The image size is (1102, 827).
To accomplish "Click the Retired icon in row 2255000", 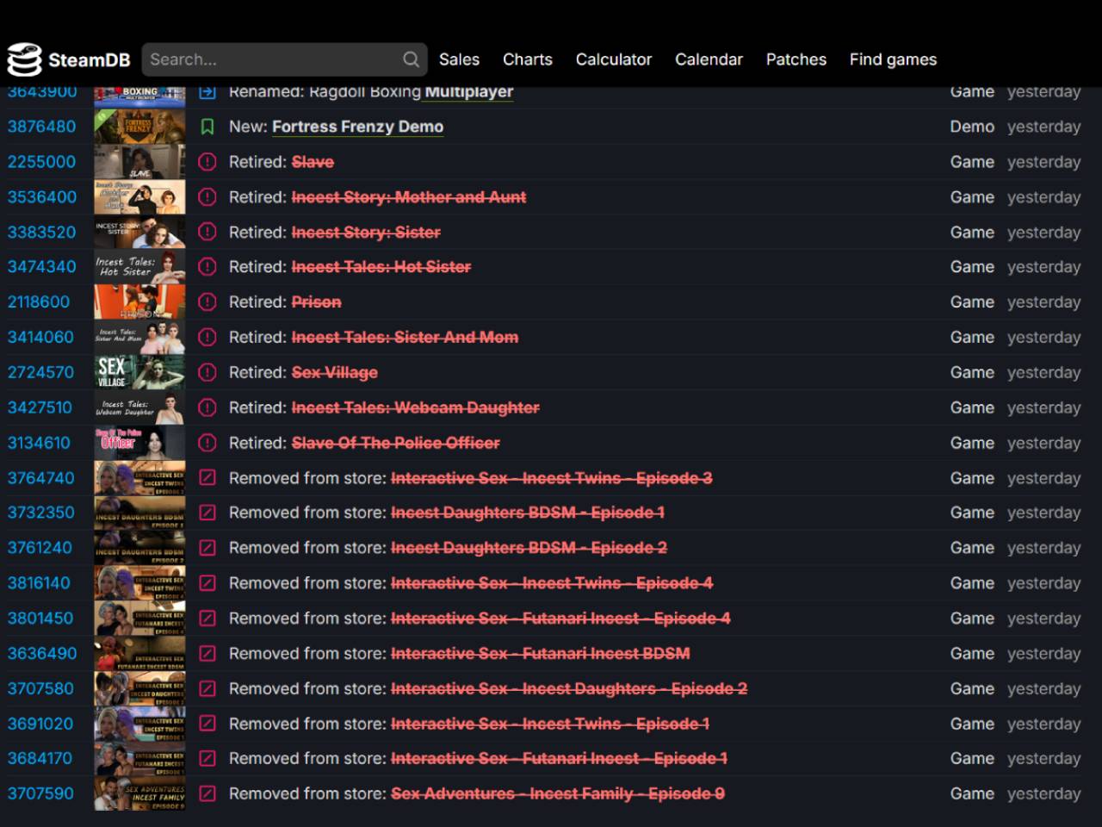I will (x=207, y=162).
